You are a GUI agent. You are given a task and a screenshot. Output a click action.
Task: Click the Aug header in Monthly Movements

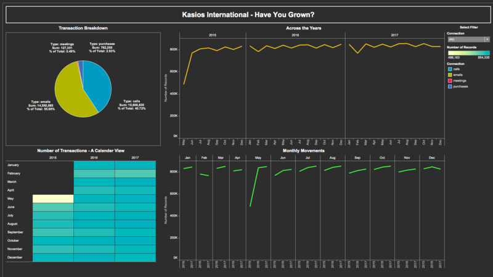coord(332,158)
